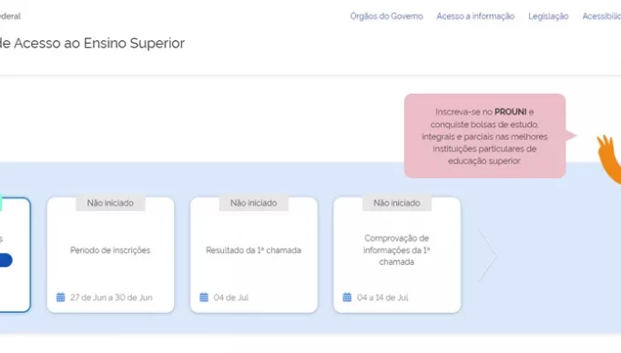621x353 pixels.
Task: Click the blue button on the highlighted card
Action: click(5, 260)
